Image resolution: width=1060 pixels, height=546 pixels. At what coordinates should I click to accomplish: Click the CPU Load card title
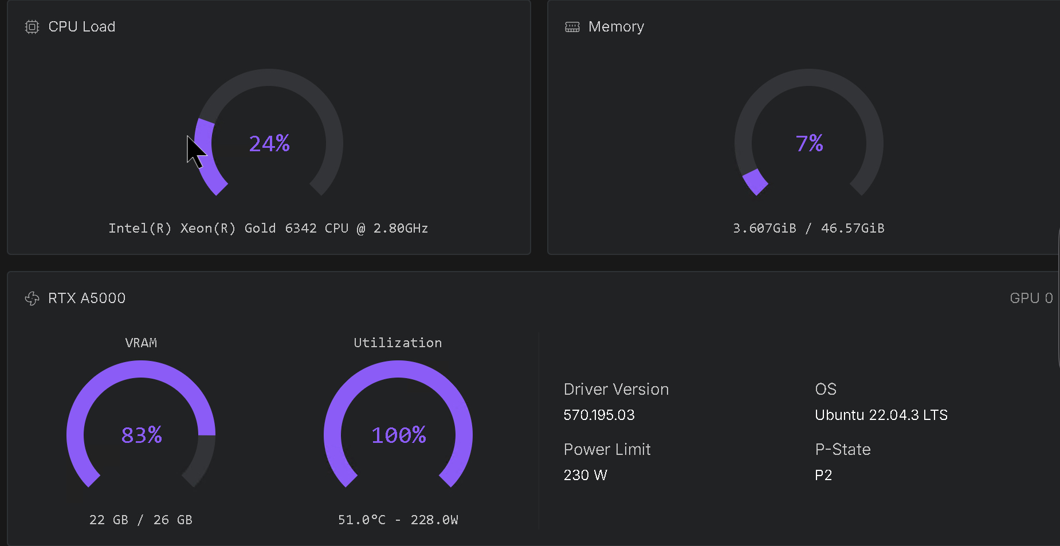pyautogui.click(x=82, y=26)
